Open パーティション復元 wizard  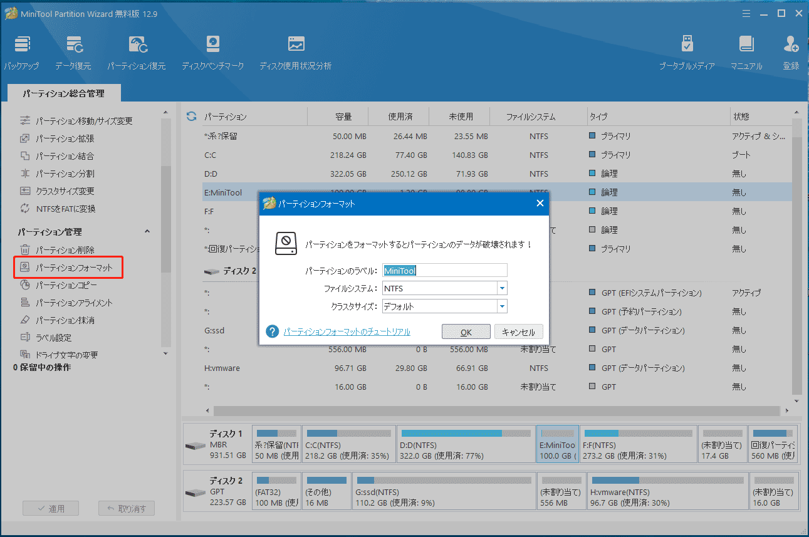click(x=137, y=52)
